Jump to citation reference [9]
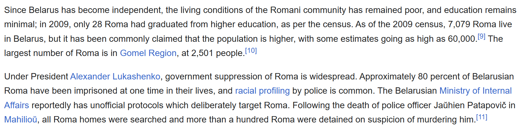The width and height of the screenshot is (521, 131). click(481, 36)
